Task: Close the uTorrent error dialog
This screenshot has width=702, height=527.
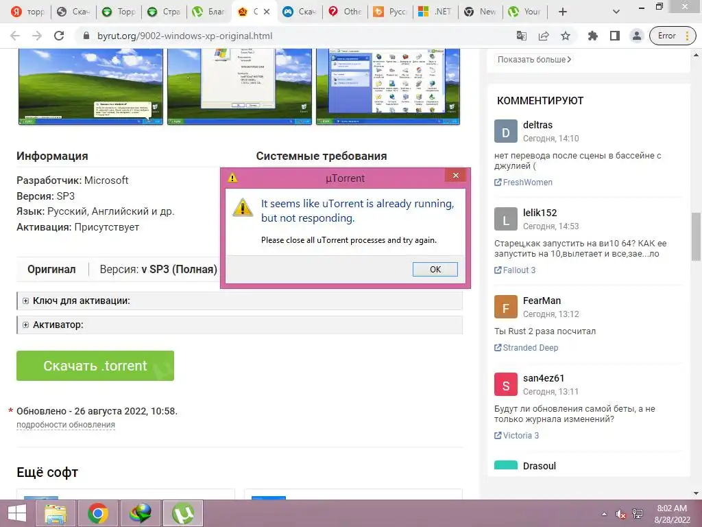Action: click(456, 175)
